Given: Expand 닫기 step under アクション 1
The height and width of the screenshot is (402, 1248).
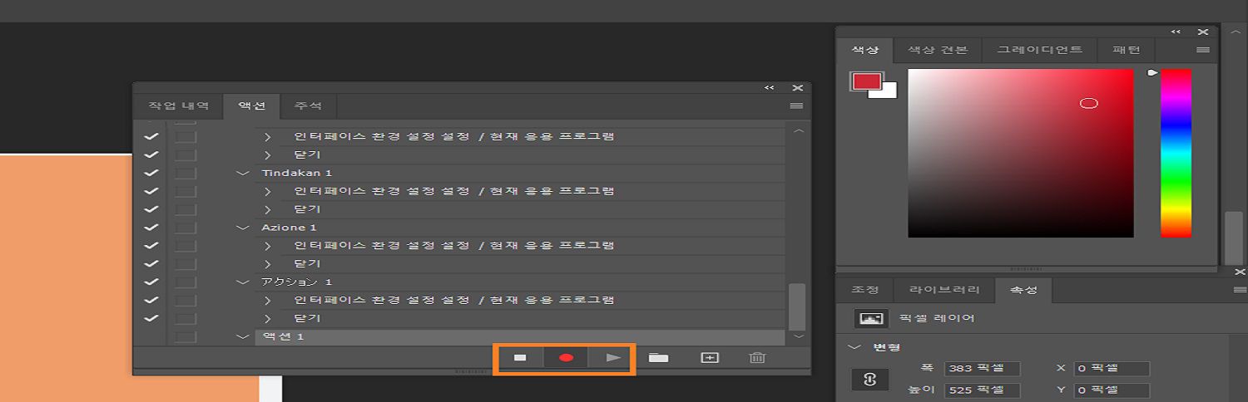Looking at the screenshot, I should click(268, 318).
